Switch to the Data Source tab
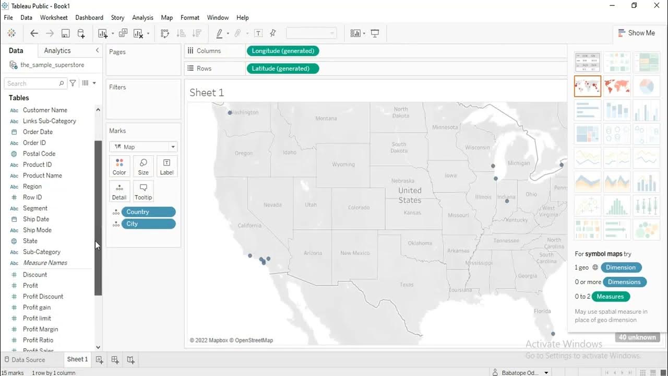 tap(24, 360)
